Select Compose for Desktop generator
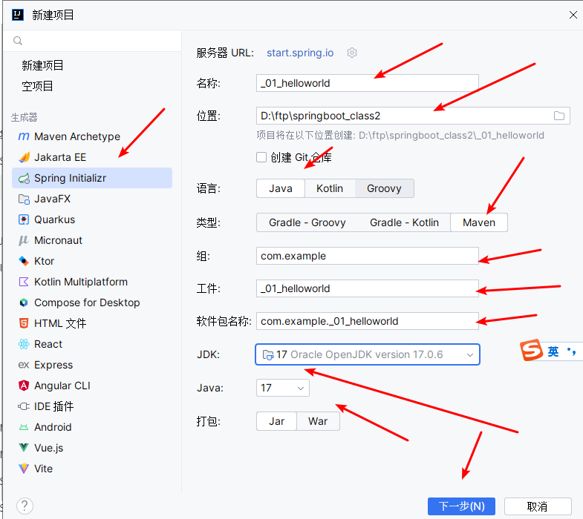The width and height of the screenshot is (583, 519). (x=92, y=303)
